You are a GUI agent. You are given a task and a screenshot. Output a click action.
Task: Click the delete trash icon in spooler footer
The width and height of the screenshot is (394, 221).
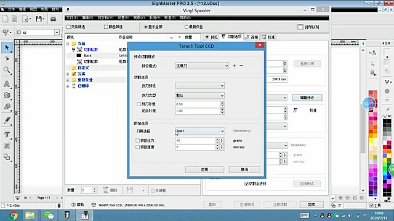tap(106, 190)
